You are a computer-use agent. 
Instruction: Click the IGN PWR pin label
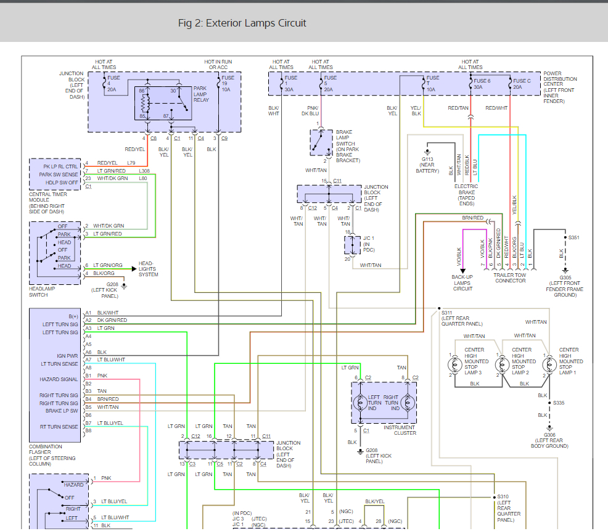(67, 356)
